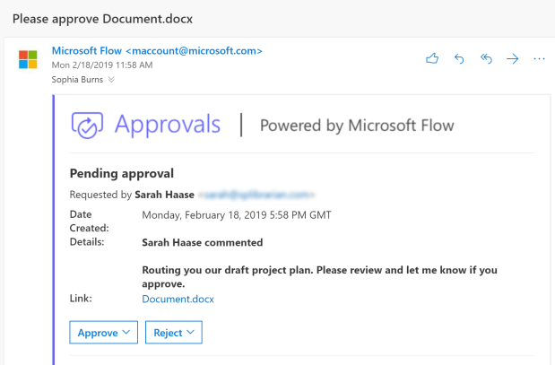Click the Microsoft logo sender avatar
The width and height of the screenshot is (555, 365).
pos(29,60)
